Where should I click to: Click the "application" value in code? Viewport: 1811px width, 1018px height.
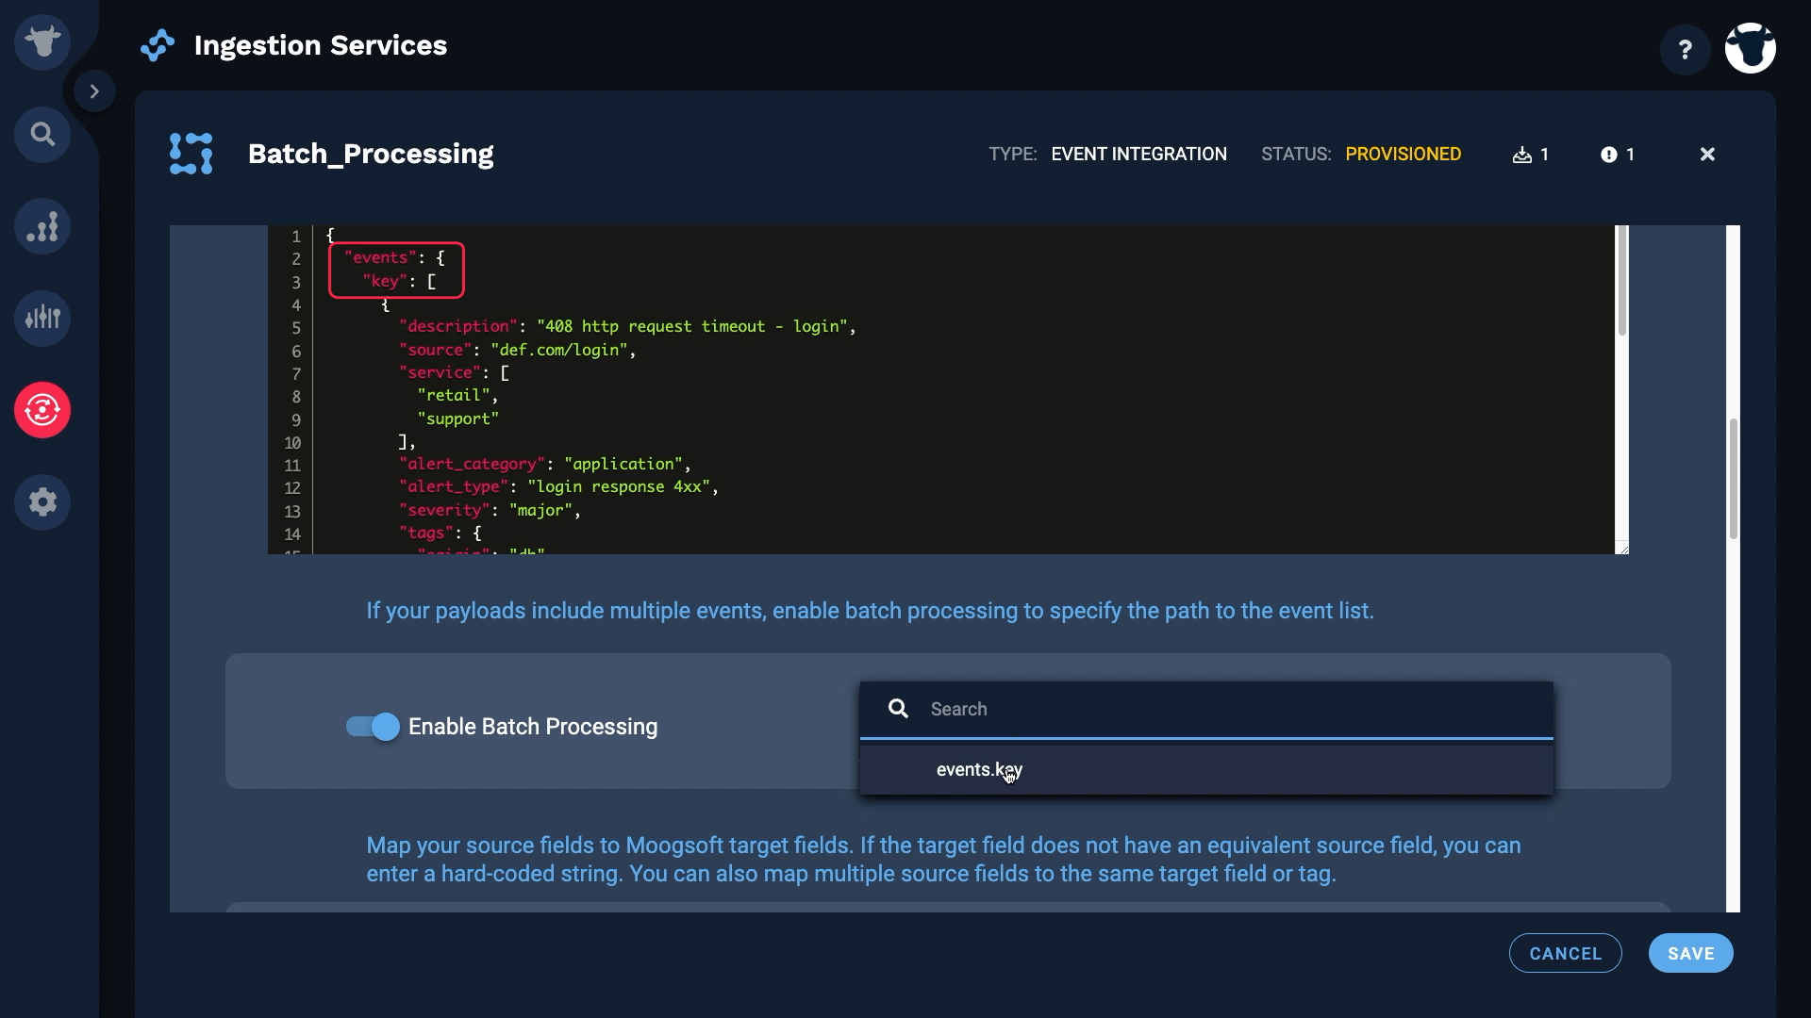point(623,464)
